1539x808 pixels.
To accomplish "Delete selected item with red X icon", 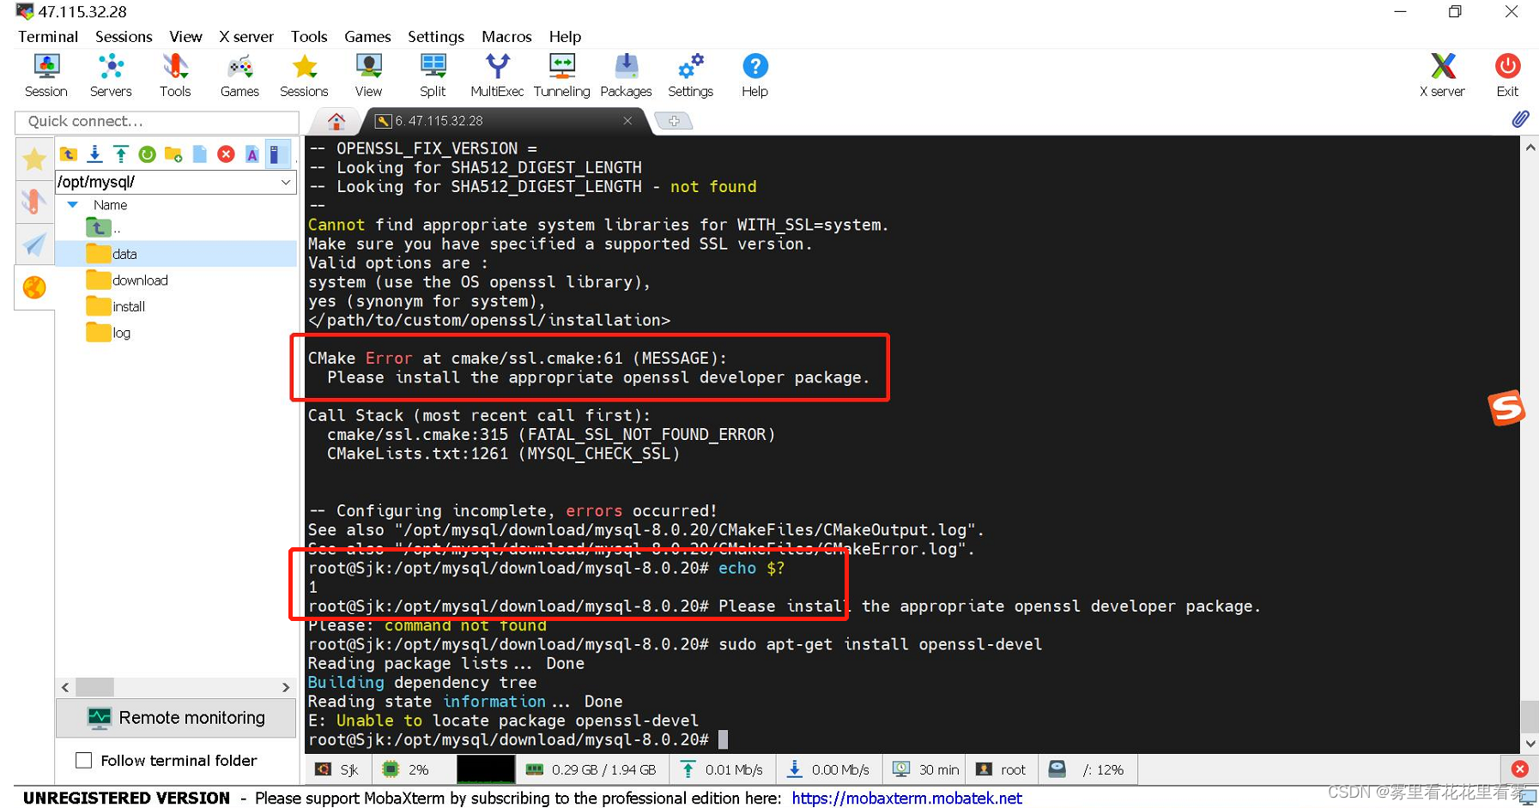I will click(x=226, y=154).
